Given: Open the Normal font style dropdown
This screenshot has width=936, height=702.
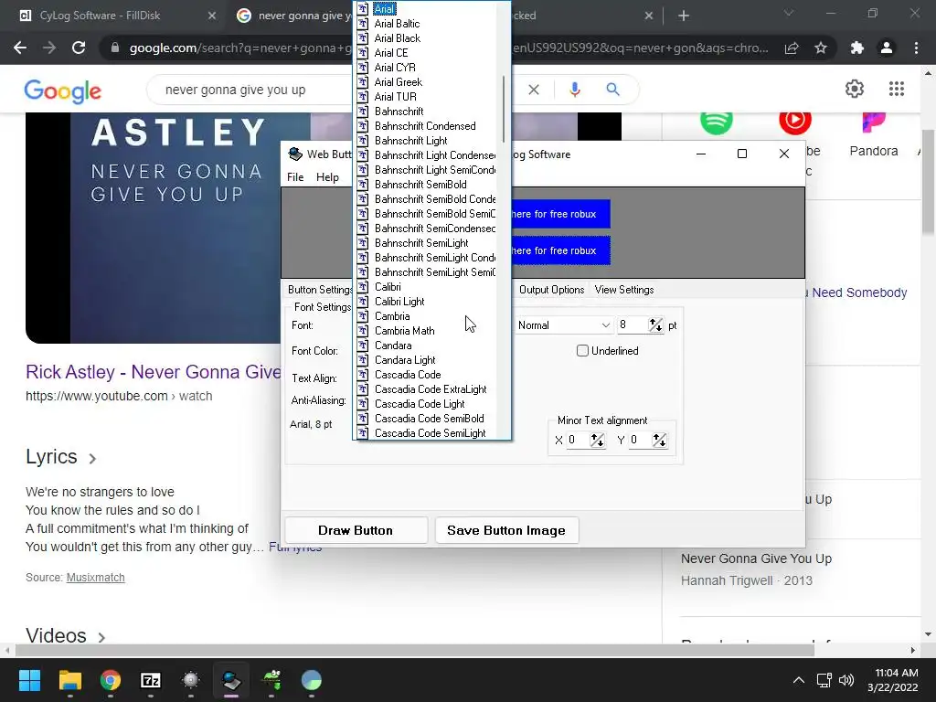Looking at the screenshot, I should click(x=563, y=325).
